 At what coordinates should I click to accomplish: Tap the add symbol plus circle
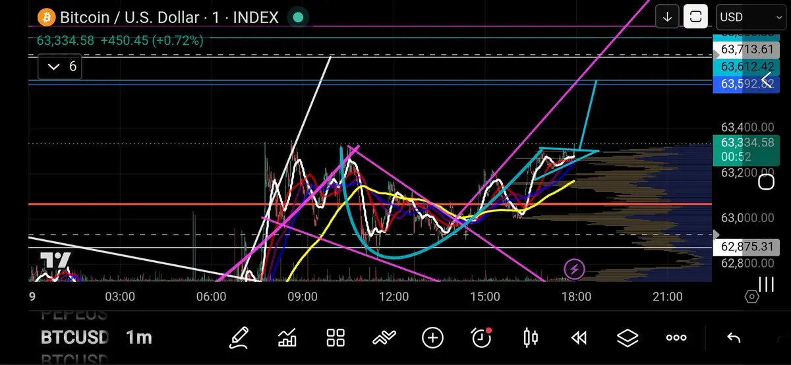(432, 338)
